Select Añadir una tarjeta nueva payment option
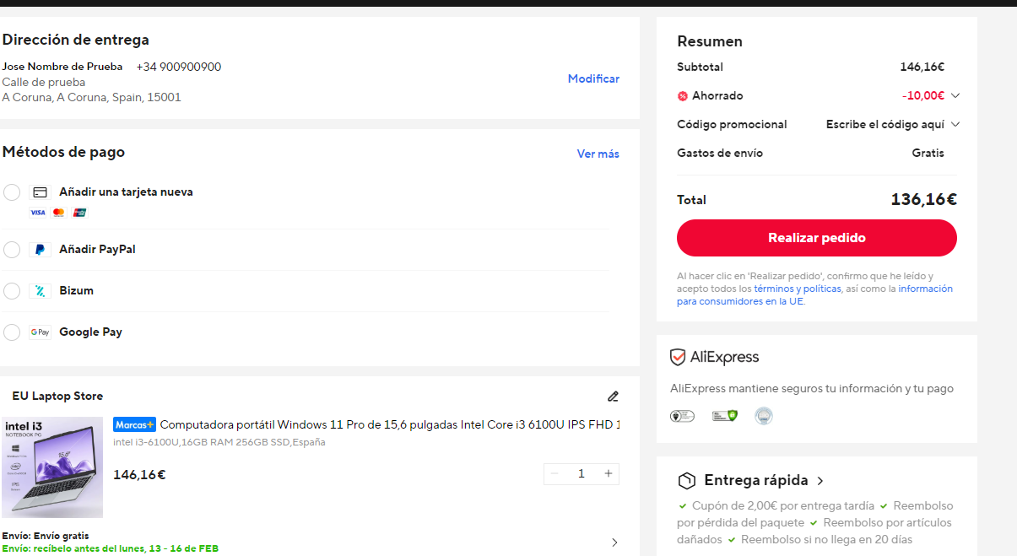Screen dimensions: 1017x556 pyautogui.click(x=12, y=192)
